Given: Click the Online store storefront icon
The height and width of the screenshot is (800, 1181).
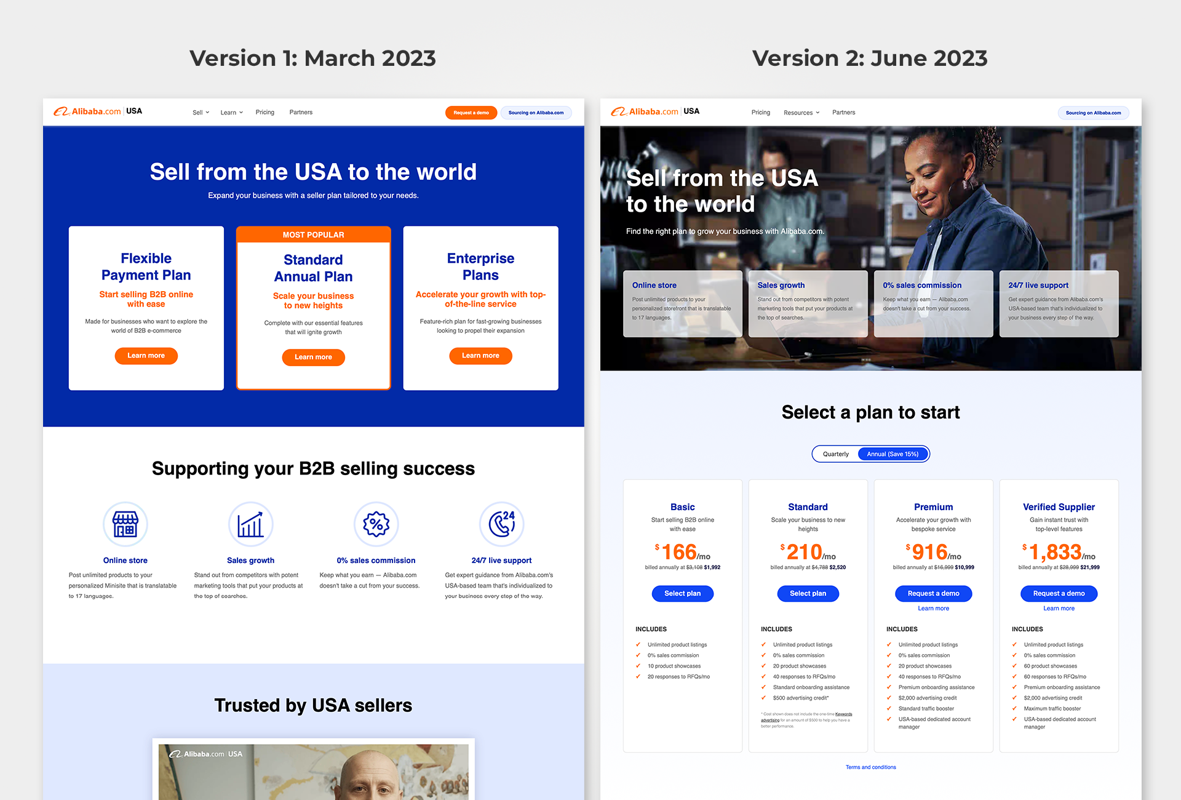Looking at the screenshot, I should [125, 524].
